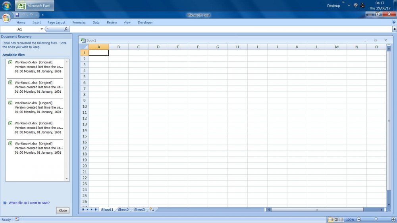Click the zoom slider handle
Viewport: 397px width, 223px height.
376,219
